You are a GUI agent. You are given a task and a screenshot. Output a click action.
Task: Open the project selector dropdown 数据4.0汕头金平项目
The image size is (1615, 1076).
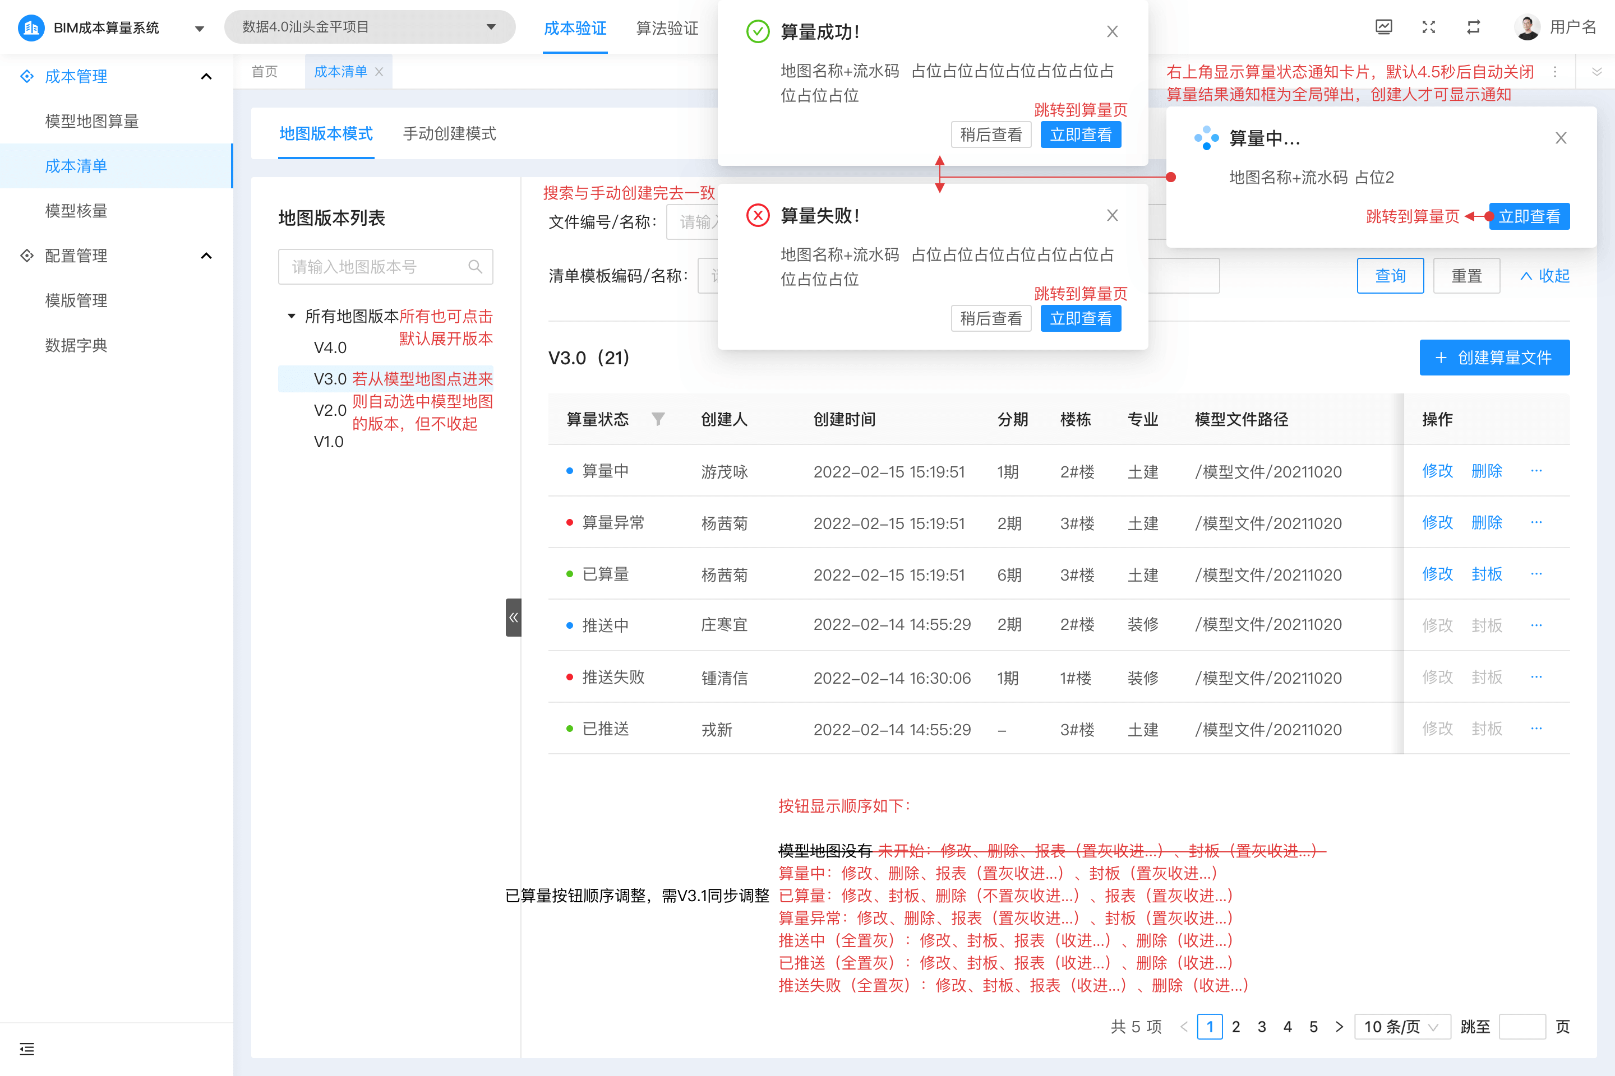(x=370, y=27)
